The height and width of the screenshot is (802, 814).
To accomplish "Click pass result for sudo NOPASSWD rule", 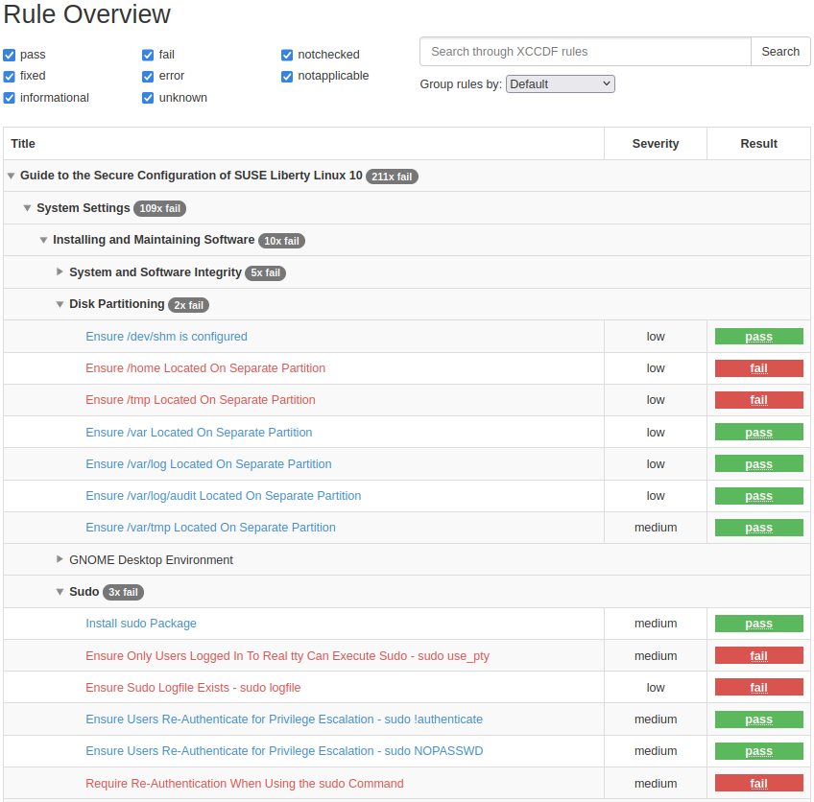I will pos(758,751).
